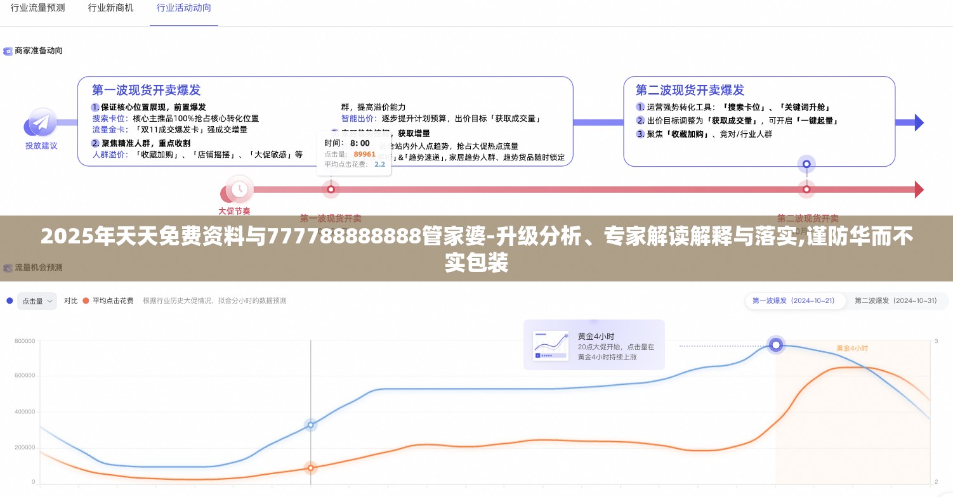The width and height of the screenshot is (953, 497).
Task: Select 第一波爆发 (2024-10-21) toggle
Action: [x=794, y=300]
